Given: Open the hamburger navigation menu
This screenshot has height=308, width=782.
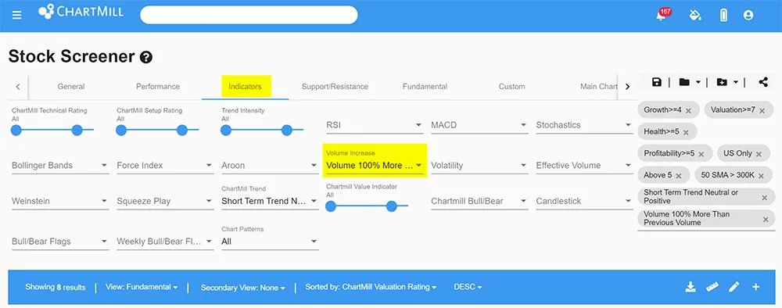Looking at the screenshot, I should tap(17, 15).
